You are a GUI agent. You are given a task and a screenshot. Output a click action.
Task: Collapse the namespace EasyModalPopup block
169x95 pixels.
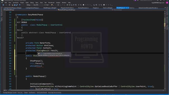[16, 15]
